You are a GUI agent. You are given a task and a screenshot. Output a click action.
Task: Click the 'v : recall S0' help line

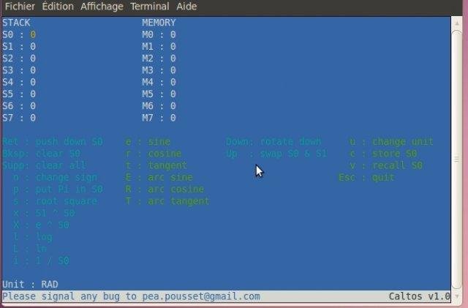click(x=386, y=165)
